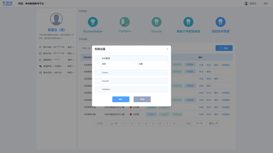Launch the SmartV tooth icon
273x153 pixels.
pos(157,22)
